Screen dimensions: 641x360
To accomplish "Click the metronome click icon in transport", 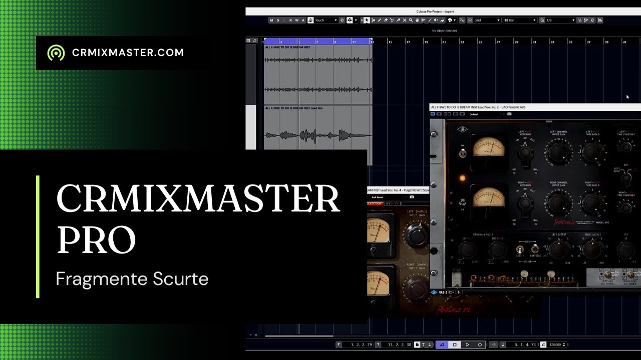I will pos(543,344).
